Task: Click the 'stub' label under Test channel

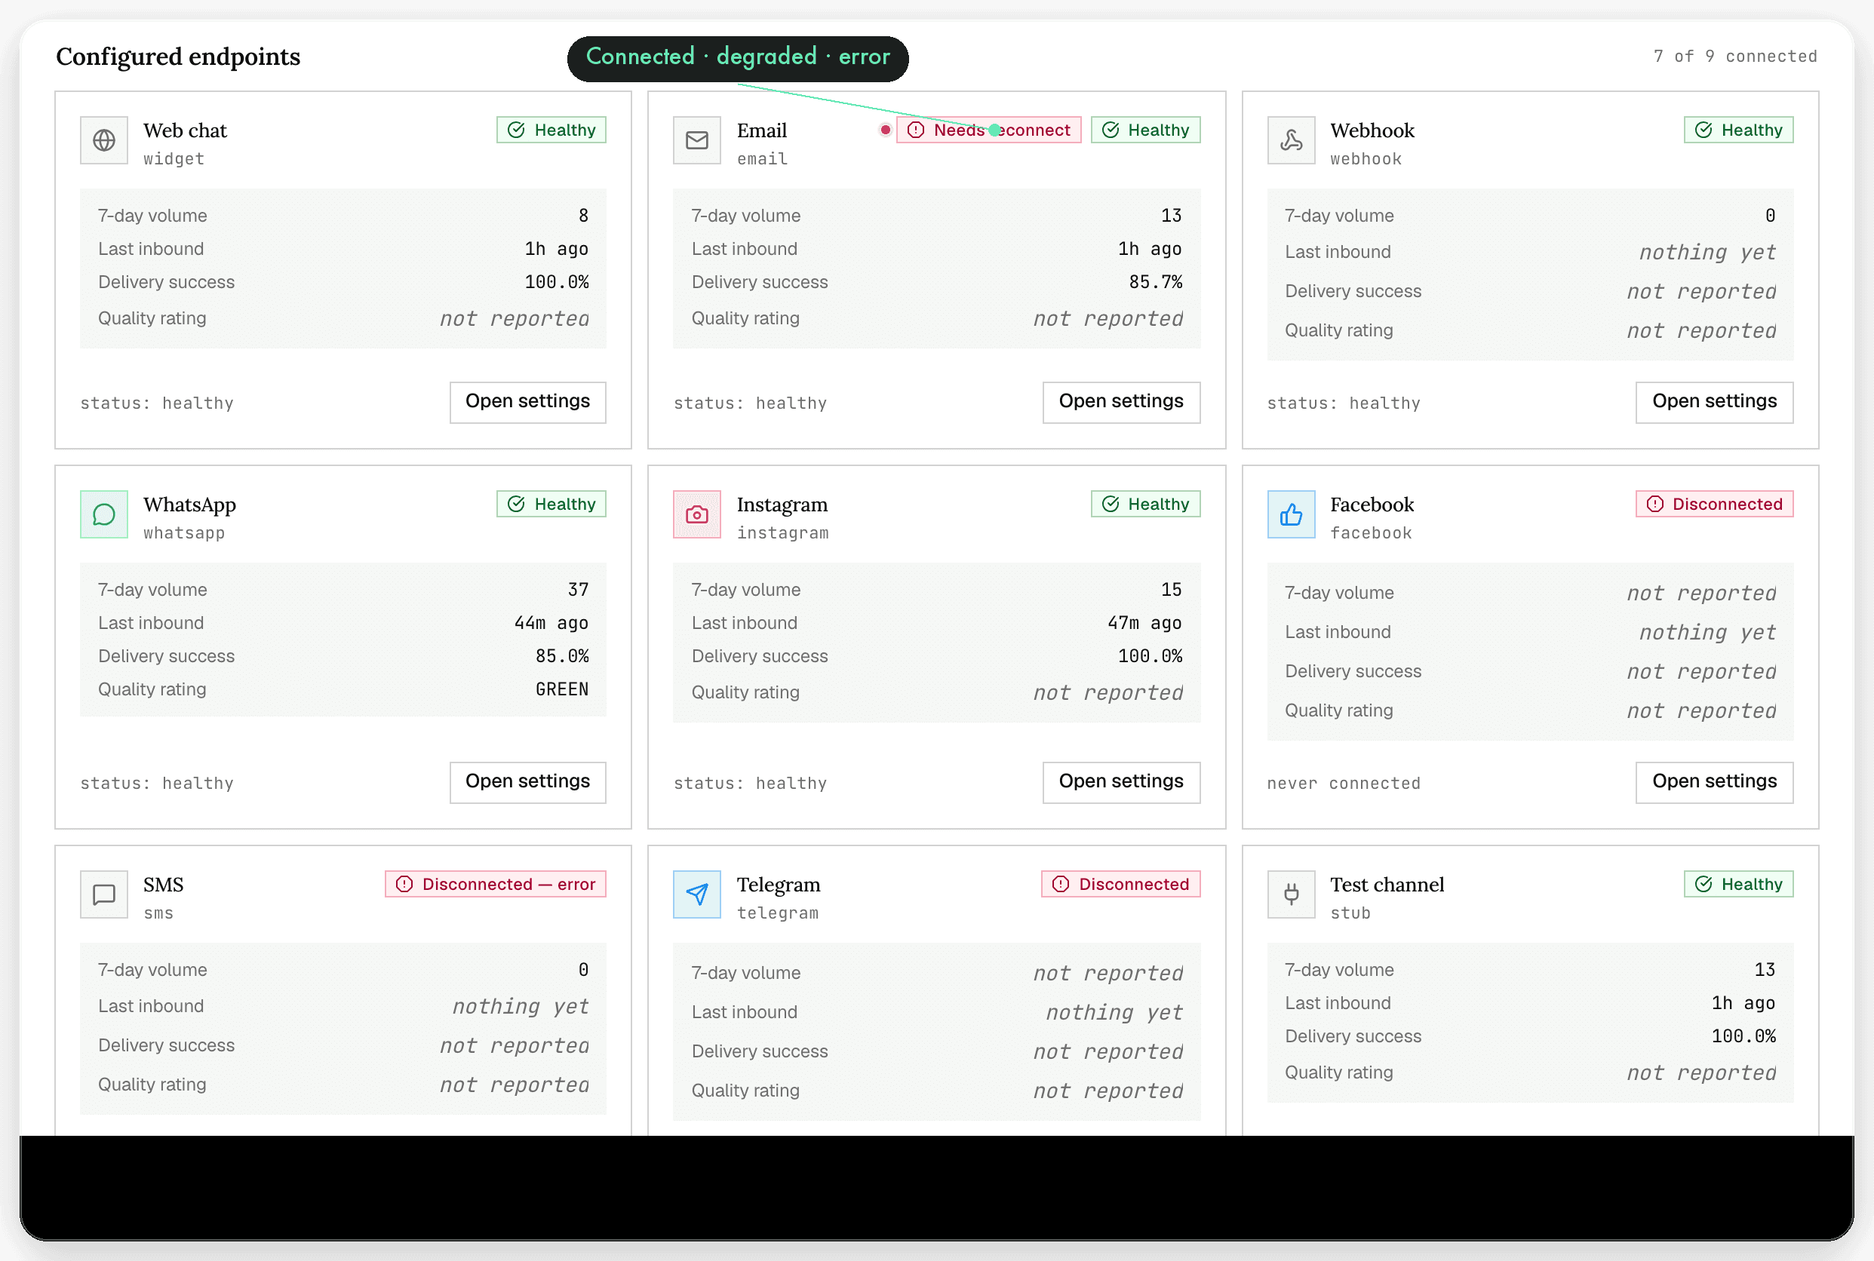Action: pos(1350,913)
